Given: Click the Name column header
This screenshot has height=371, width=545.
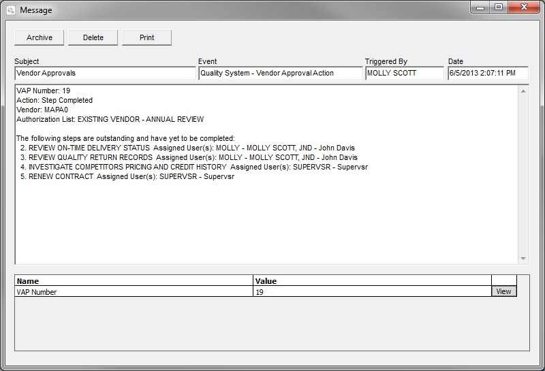Looking at the screenshot, I should (134, 280).
